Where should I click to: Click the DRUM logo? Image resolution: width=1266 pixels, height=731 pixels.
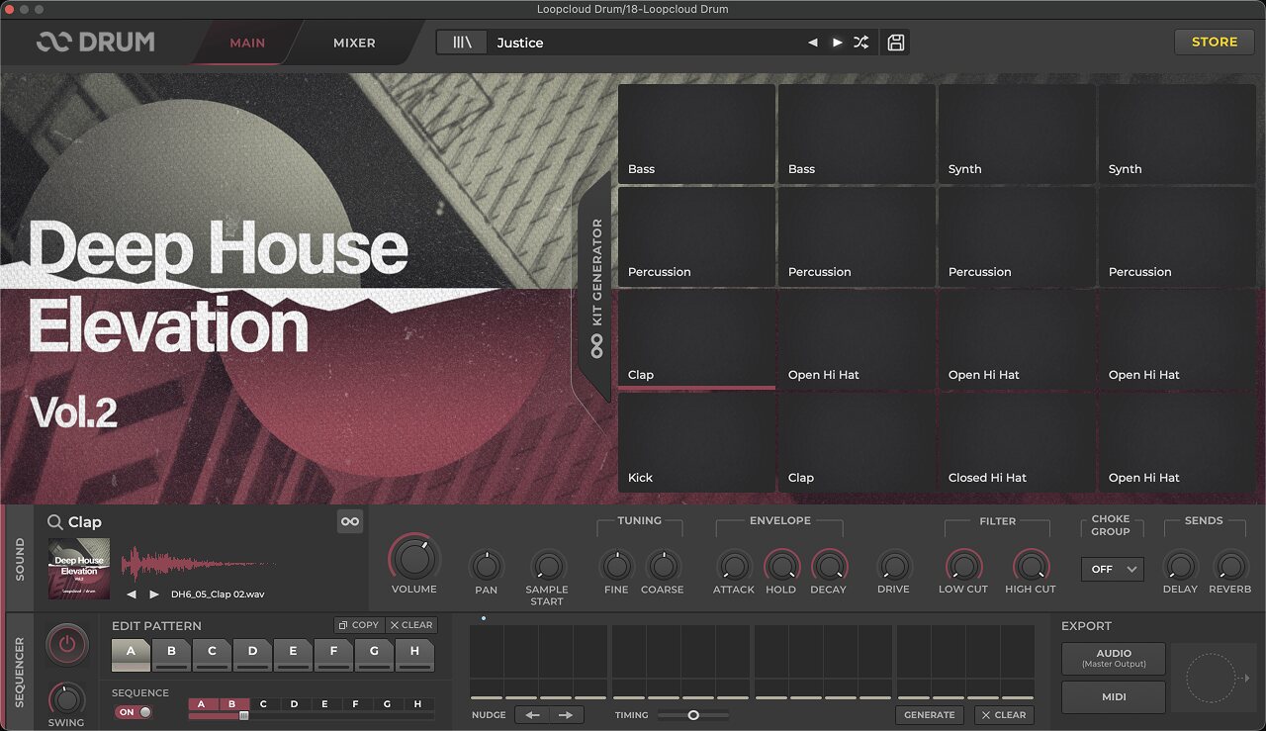click(x=96, y=43)
